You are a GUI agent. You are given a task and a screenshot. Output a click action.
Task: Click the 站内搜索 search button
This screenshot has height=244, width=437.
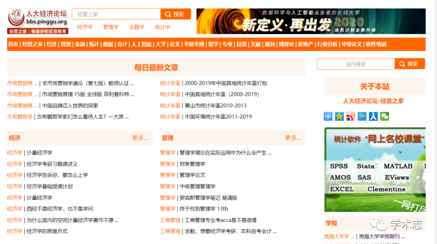[x=409, y=64]
